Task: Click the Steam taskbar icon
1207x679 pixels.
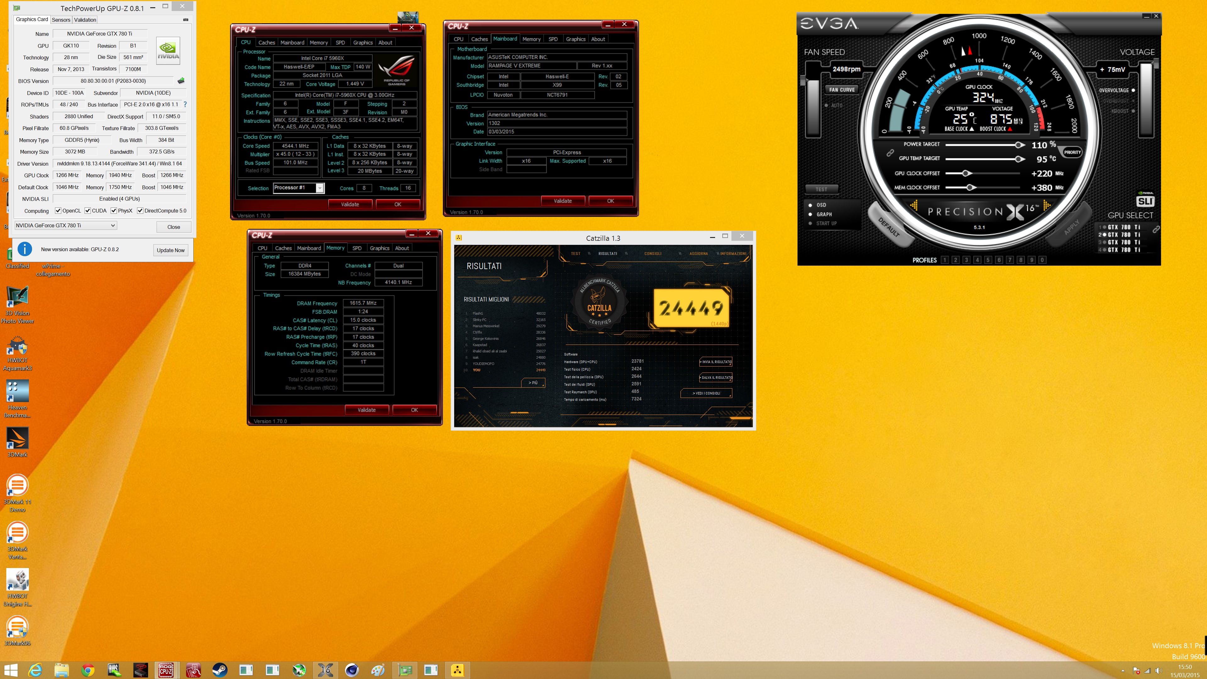Action: [219, 670]
